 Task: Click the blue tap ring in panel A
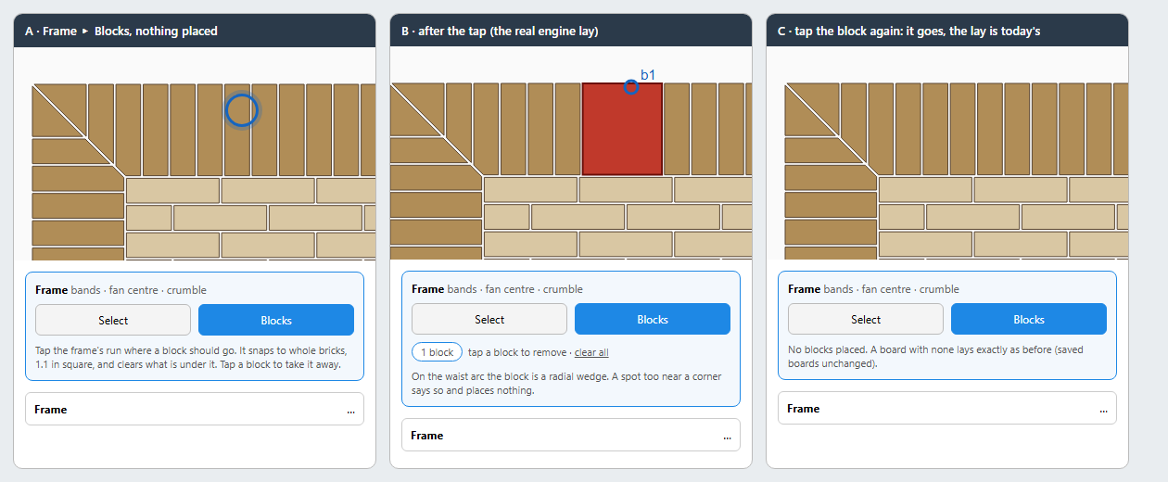click(x=241, y=110)
